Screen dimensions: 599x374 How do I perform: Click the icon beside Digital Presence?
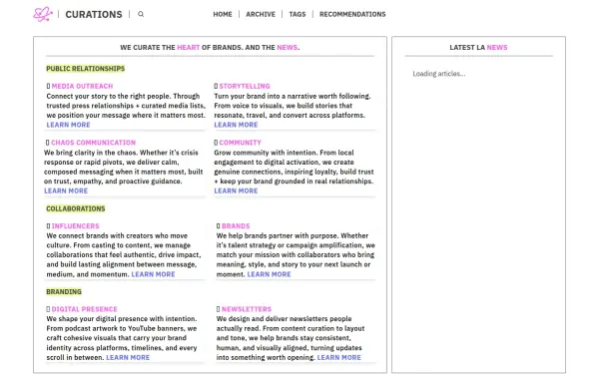click(x=48, y=309)
